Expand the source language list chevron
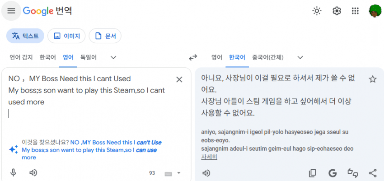 [x=113, y=57]
